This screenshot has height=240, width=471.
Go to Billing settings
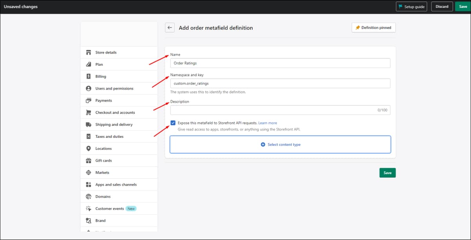tap(119, 76)
